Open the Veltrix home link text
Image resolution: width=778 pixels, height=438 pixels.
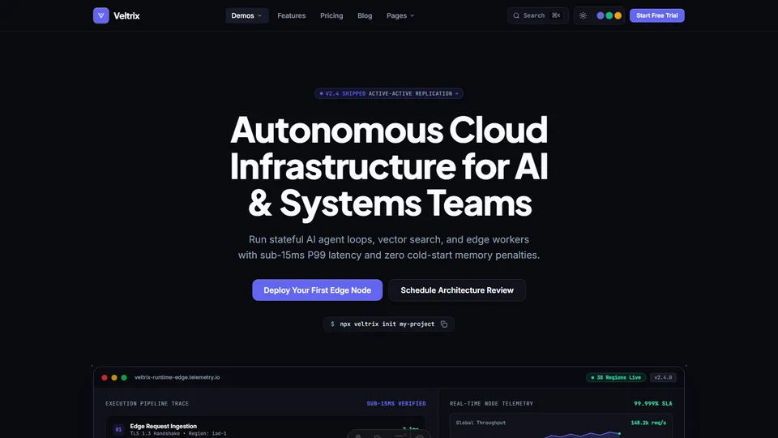coord(126,16)
